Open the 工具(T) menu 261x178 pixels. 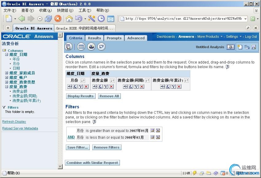pos(85,10)
